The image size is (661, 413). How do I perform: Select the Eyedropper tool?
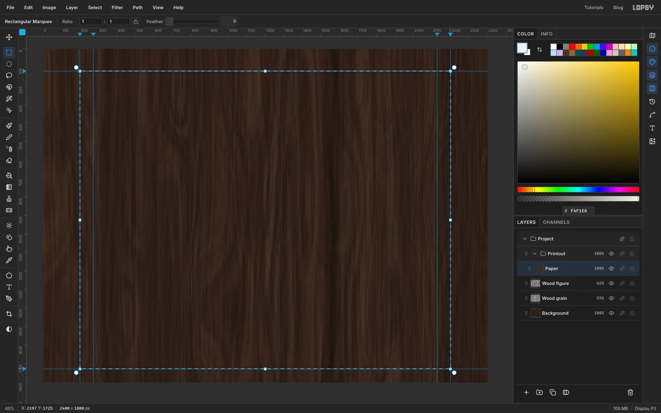(9, 260)
